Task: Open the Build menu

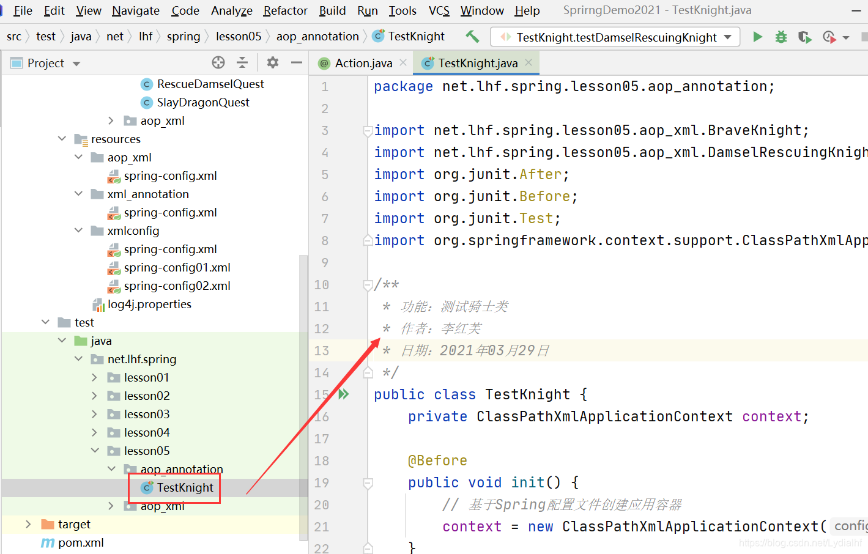Action: (x=332, y=10)
